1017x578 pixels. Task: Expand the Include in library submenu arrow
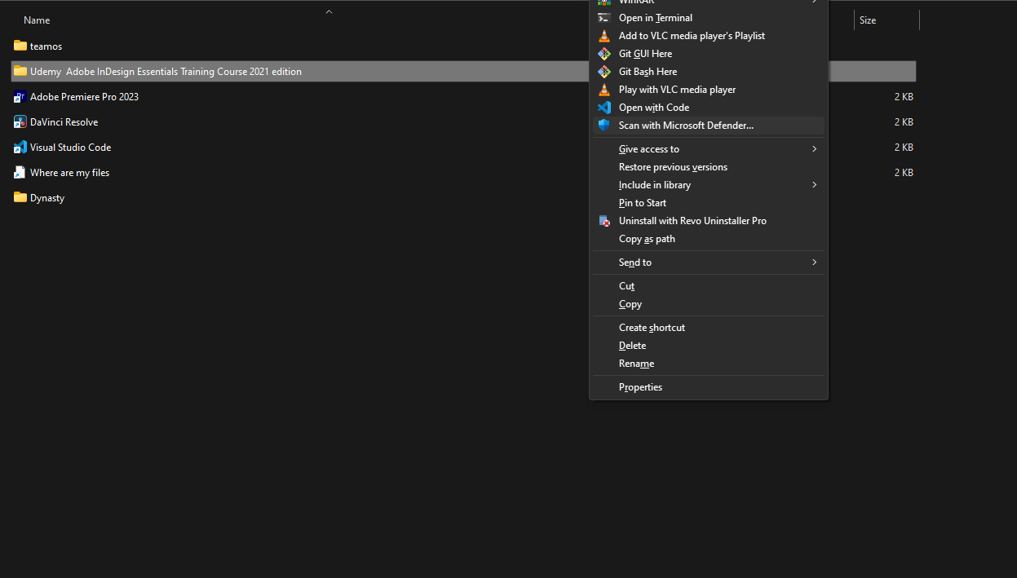[x=814, y=185]
